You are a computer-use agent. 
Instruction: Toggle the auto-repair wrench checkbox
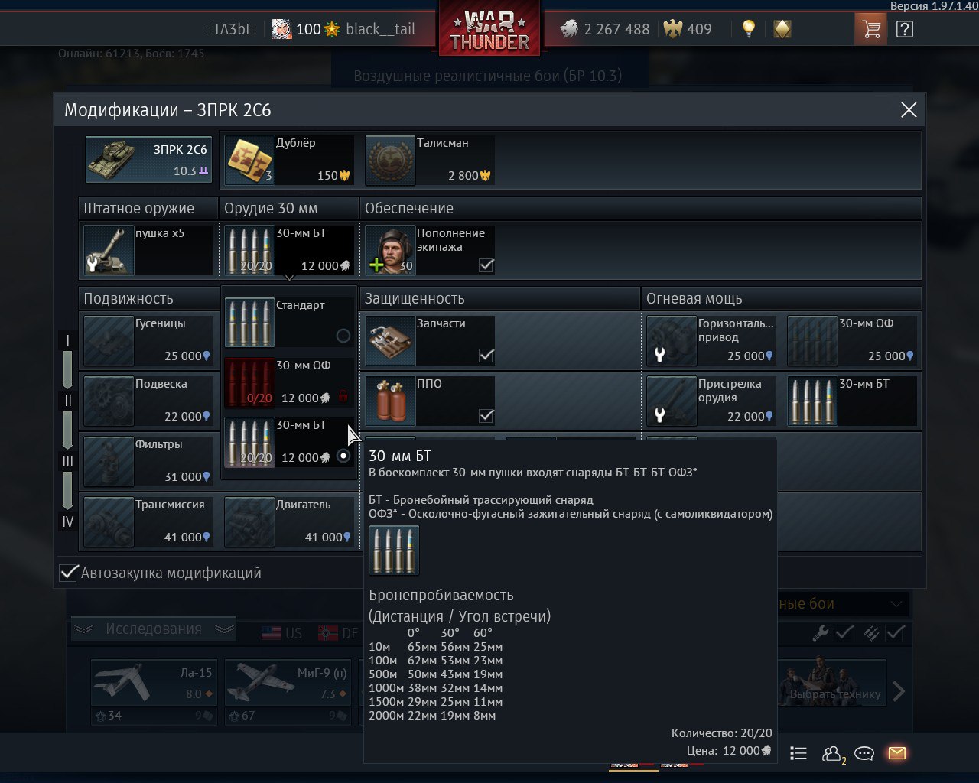[844, 633]
